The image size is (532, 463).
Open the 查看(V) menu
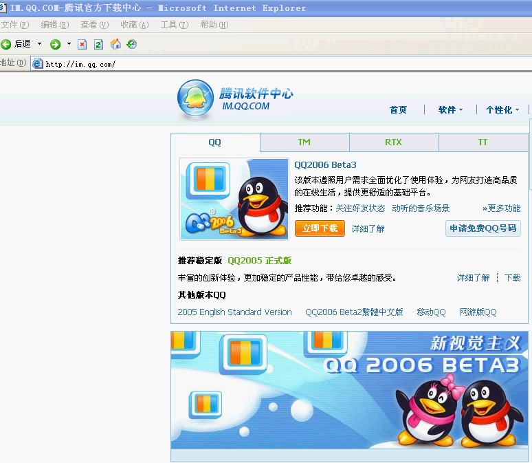[x=95, y=25]
